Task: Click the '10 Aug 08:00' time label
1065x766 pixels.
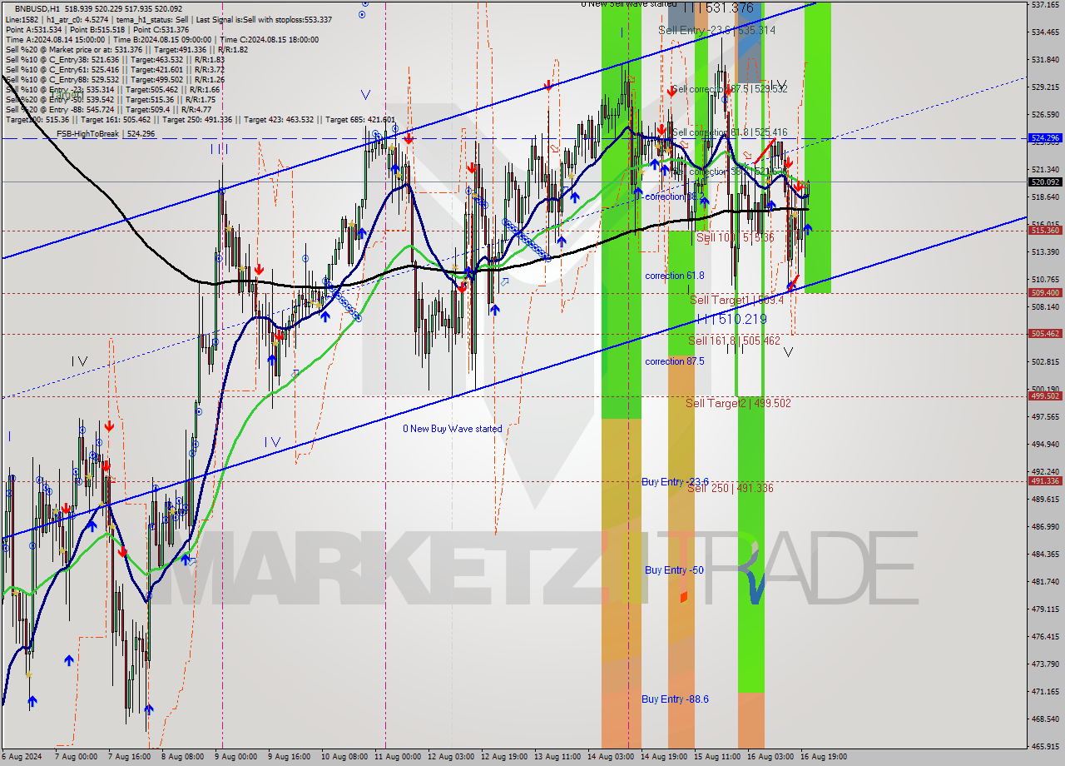Action: coord(345,758)
